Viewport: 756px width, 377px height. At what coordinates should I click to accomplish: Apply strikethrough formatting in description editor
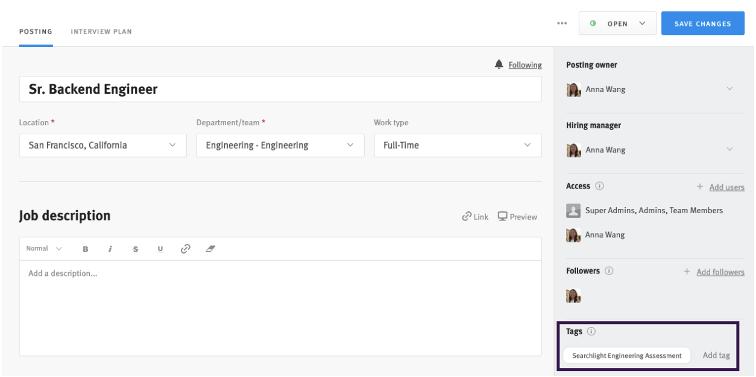pos(136,249)
